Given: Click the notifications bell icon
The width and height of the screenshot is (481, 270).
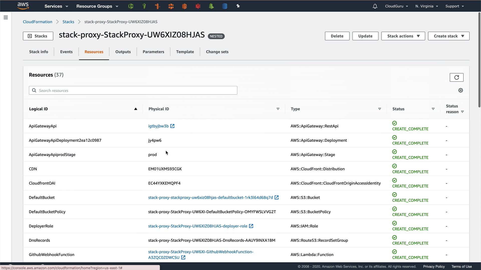Looking at the screenshot, I should coord(375,6).
